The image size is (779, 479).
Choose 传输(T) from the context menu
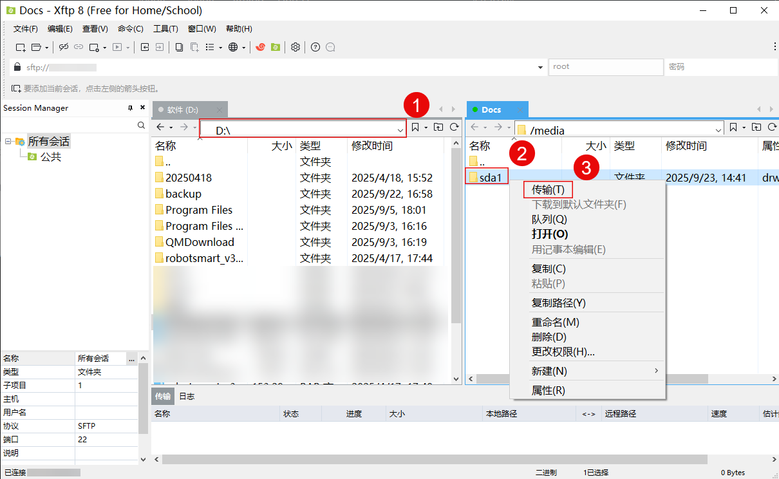[548, 190]
